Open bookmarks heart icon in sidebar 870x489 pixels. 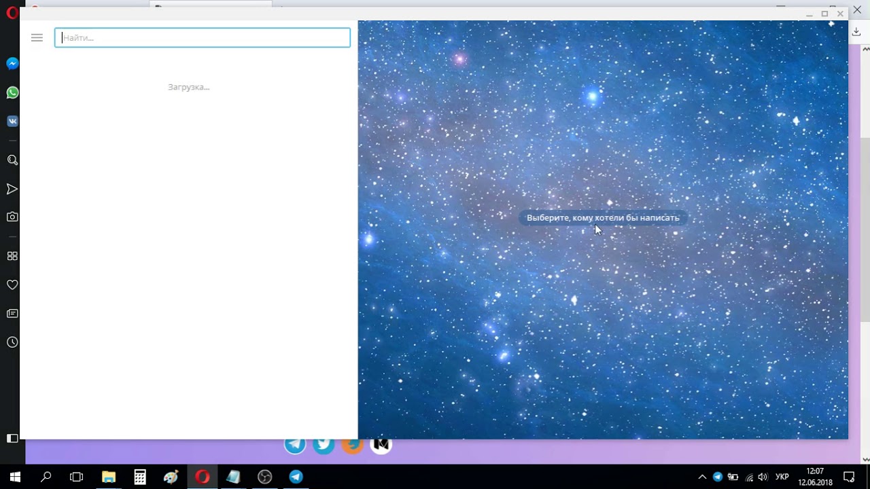pyautogui.click(x=12, y=285)
